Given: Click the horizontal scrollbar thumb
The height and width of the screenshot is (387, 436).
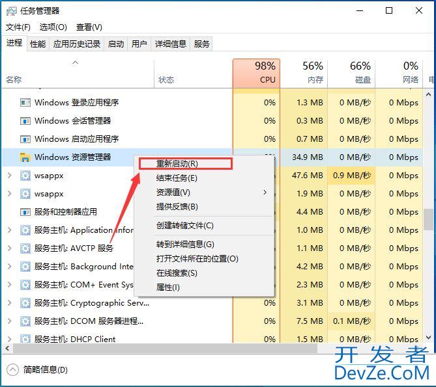Looking at the screenshot, I should pos(165,349).
